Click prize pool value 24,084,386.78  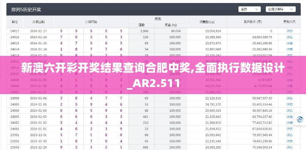click(x=262, y=37)
